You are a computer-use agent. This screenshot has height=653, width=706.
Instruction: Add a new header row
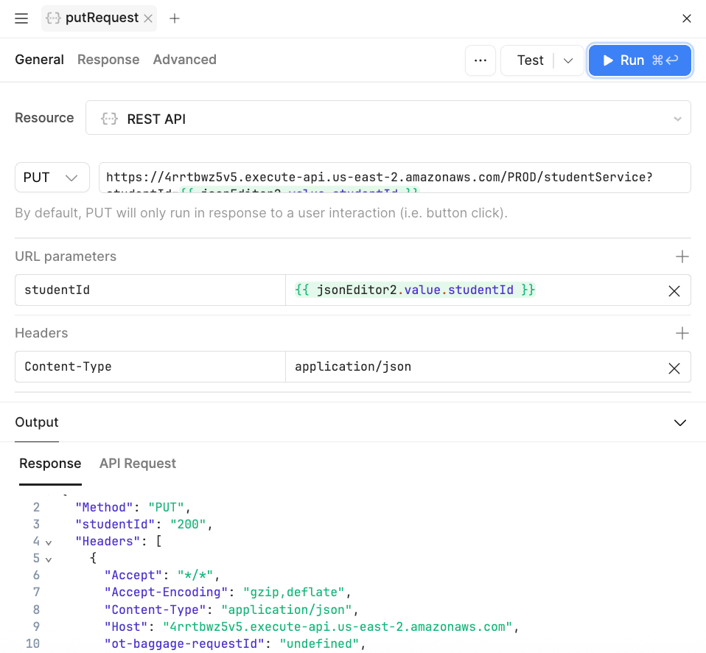coord(682,333)
